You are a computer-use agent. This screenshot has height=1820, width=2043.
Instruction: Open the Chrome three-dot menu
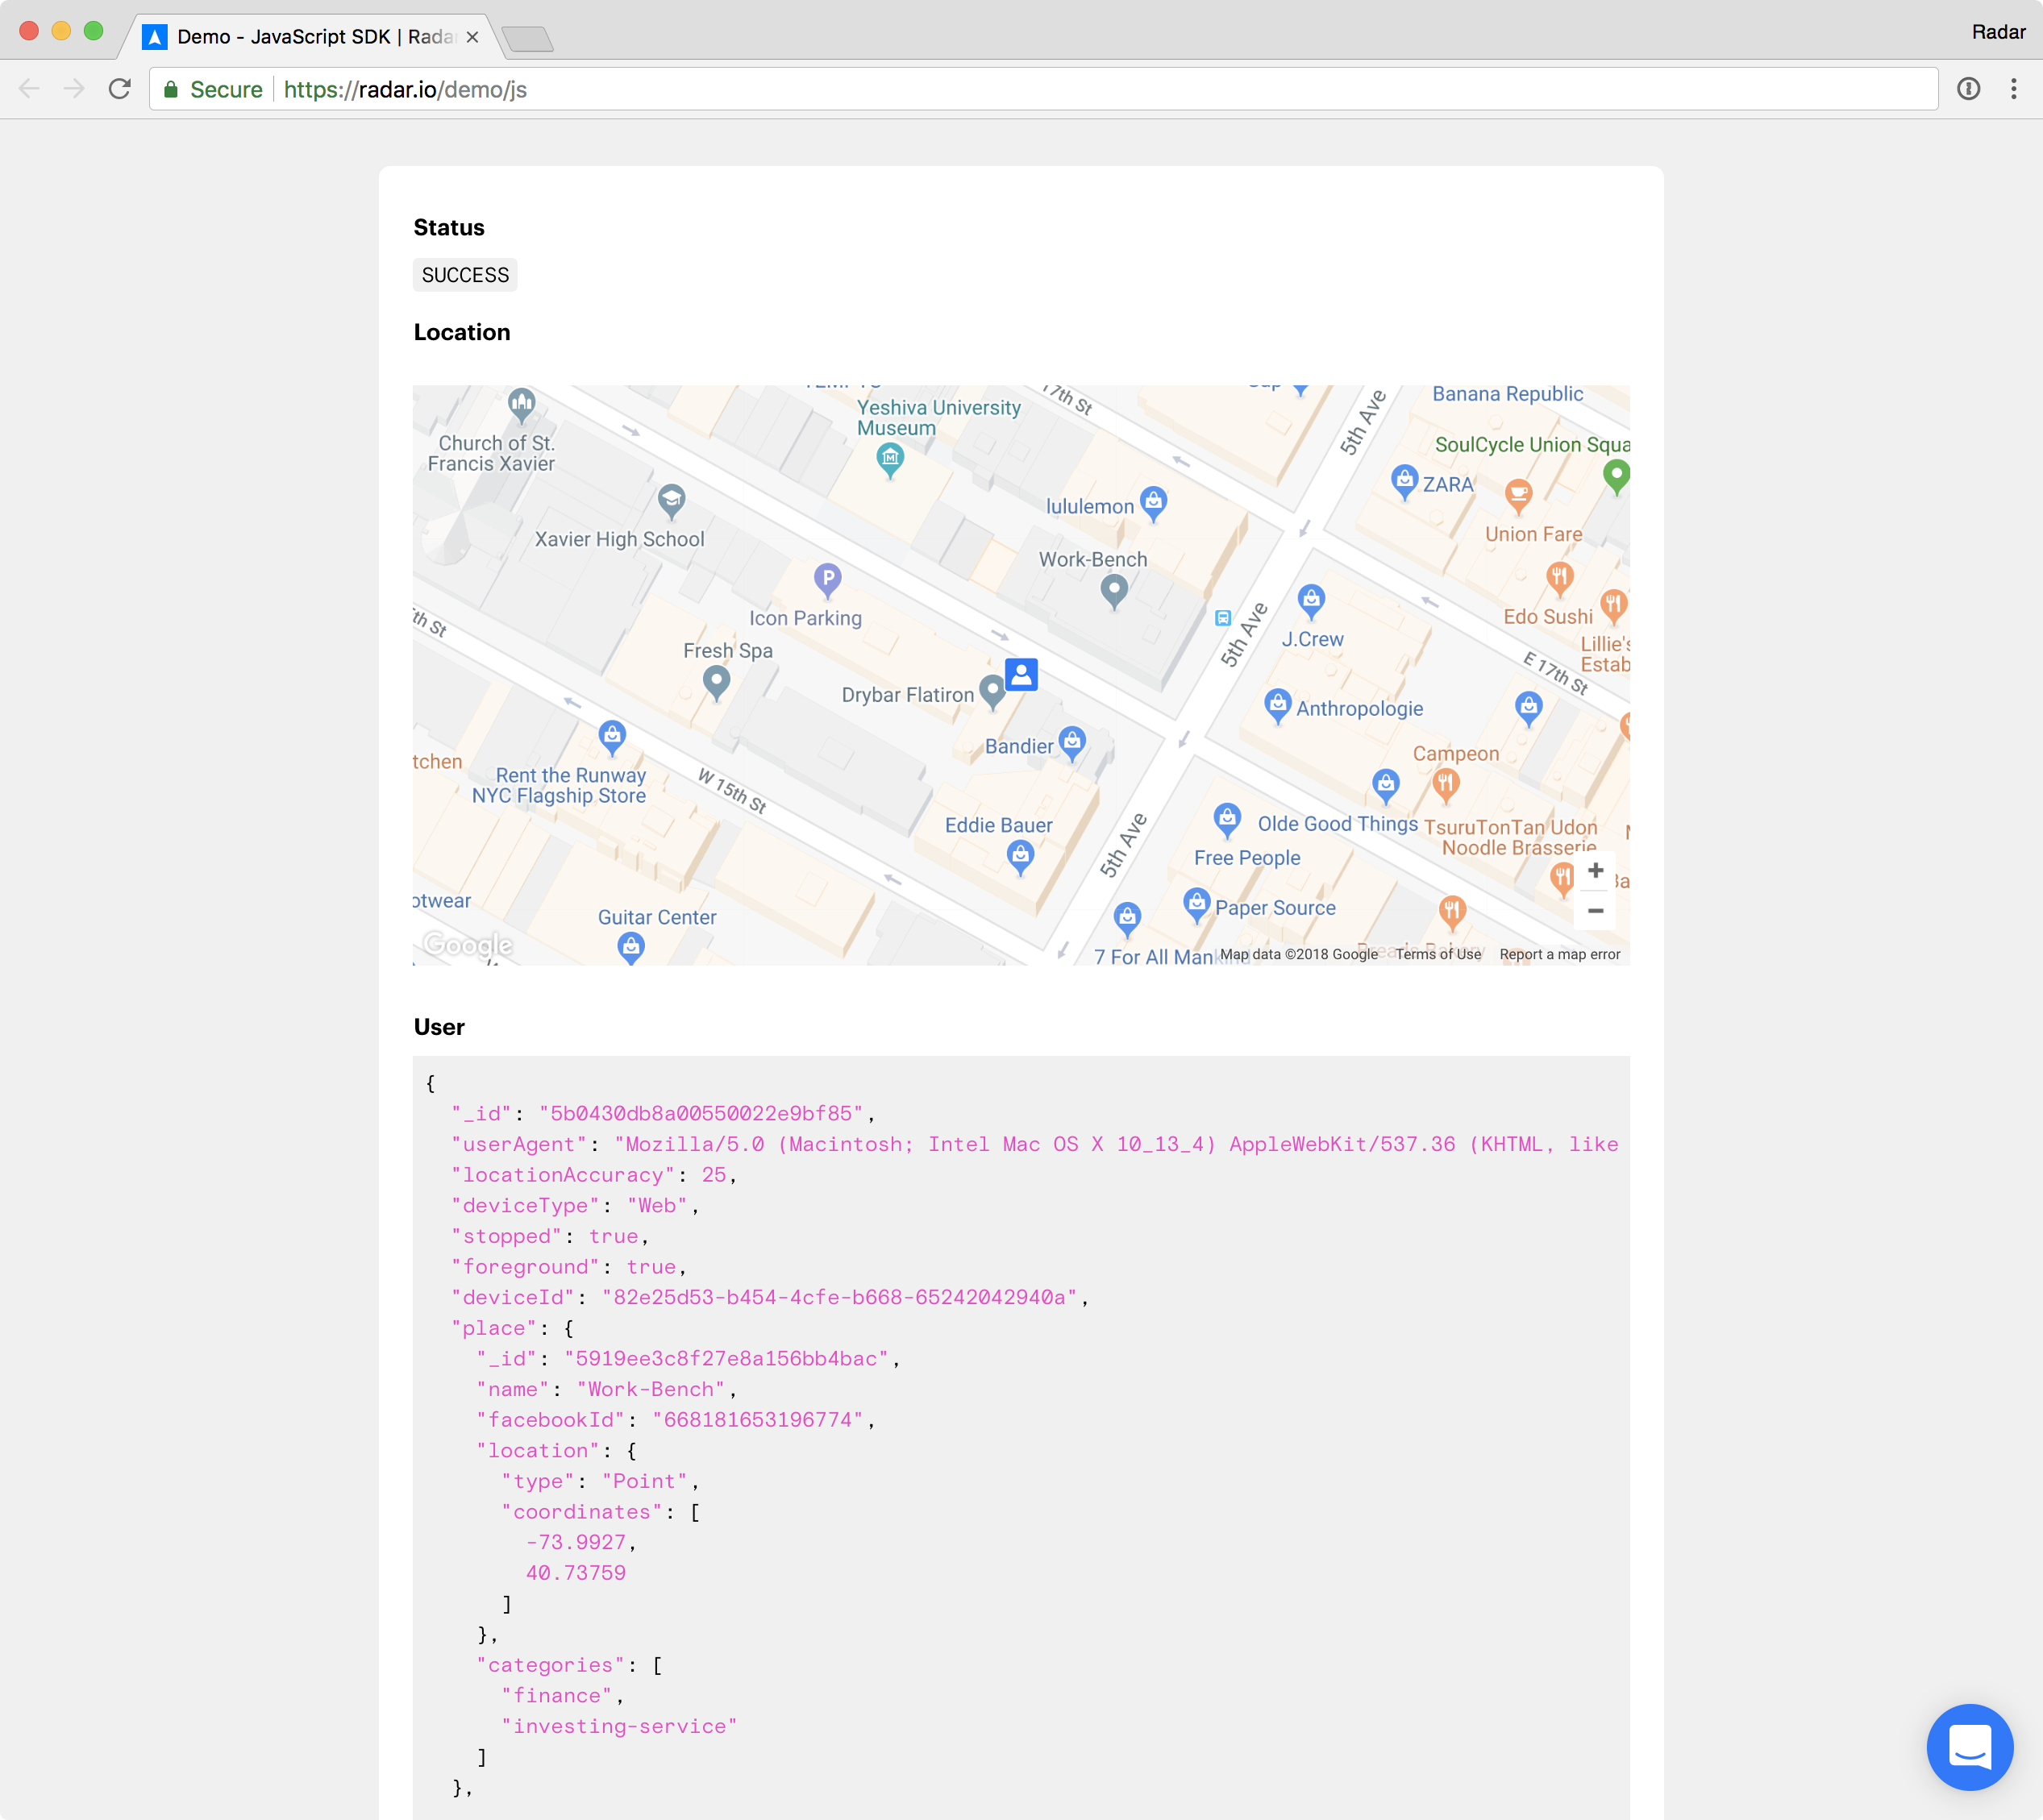(2014, 89)
